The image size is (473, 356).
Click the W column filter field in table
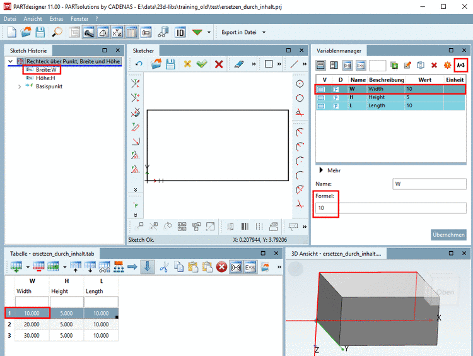32,302
